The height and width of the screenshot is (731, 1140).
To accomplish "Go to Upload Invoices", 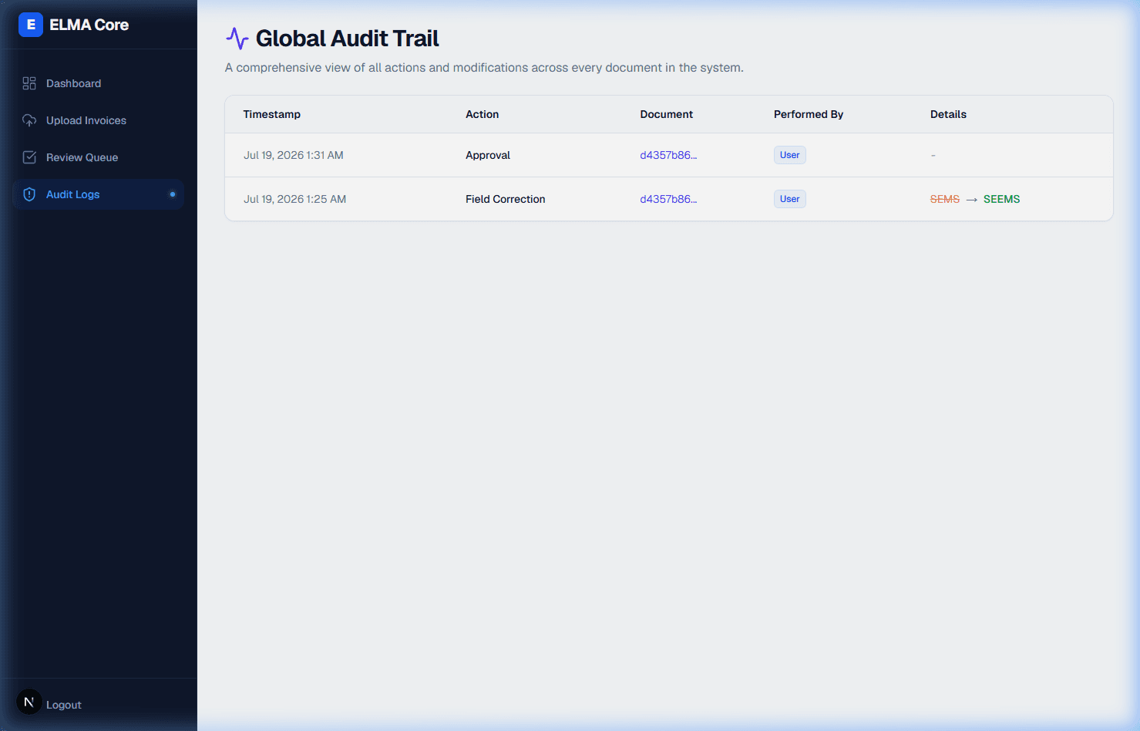I will tap(99, 120).
